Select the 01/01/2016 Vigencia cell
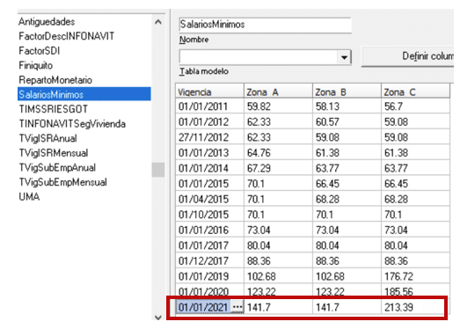The width and height of the screenshot is (460, 329). 209,230
